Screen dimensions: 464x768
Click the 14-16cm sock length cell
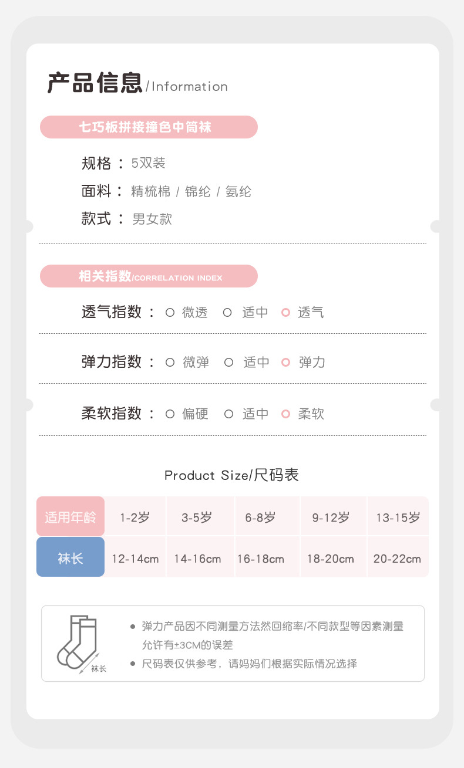pyautogui.click(x=197, y=558)
